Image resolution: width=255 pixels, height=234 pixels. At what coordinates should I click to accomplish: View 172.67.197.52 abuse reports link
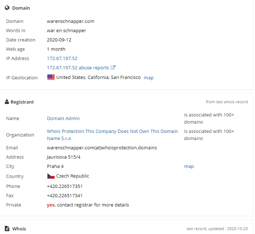(x=78, y=68)
